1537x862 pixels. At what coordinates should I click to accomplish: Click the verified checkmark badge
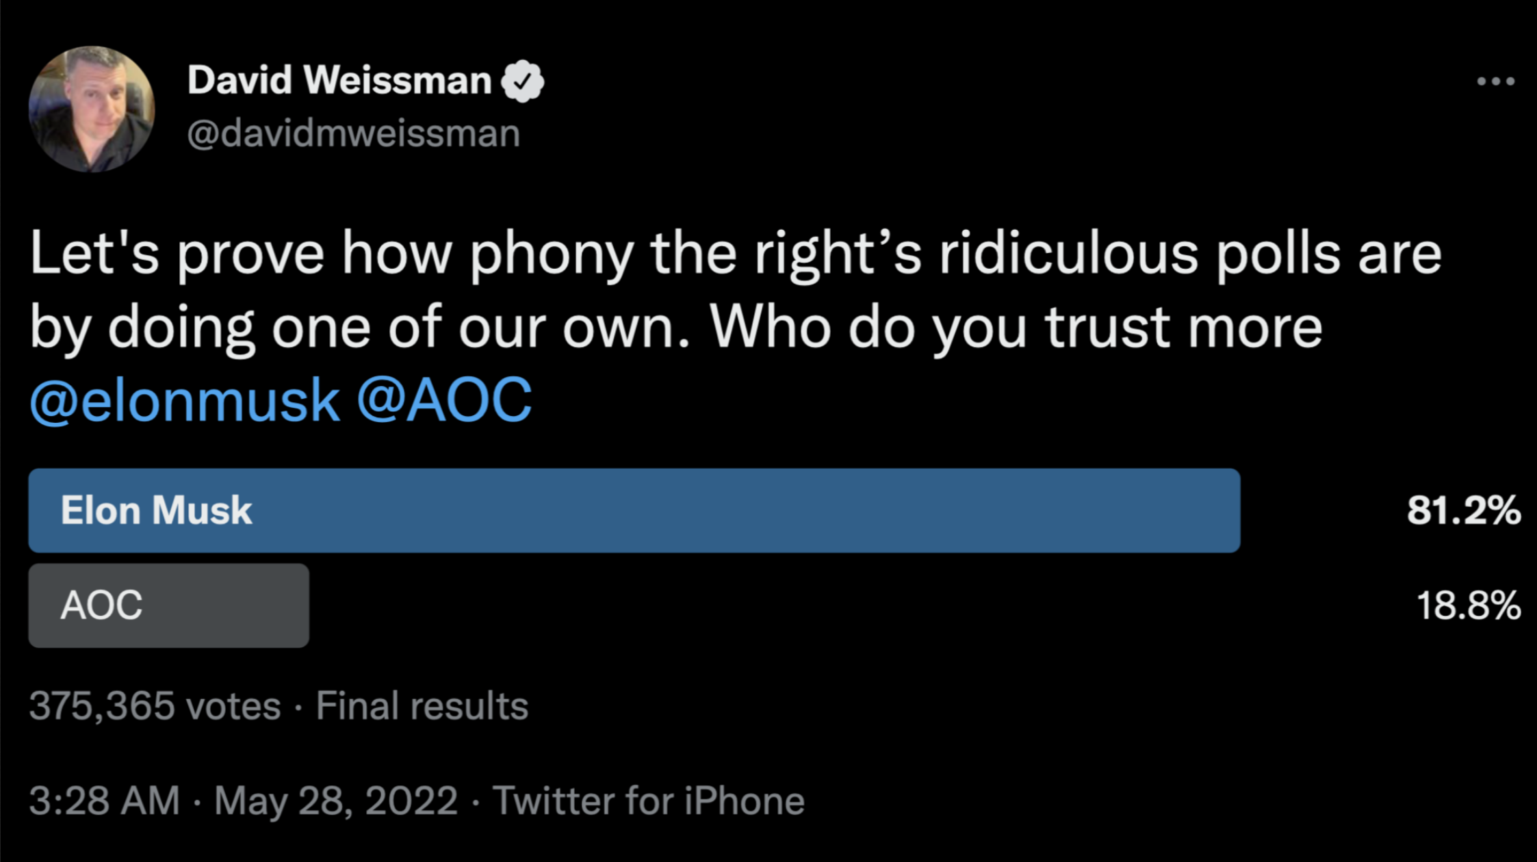(x=523, y=81)
